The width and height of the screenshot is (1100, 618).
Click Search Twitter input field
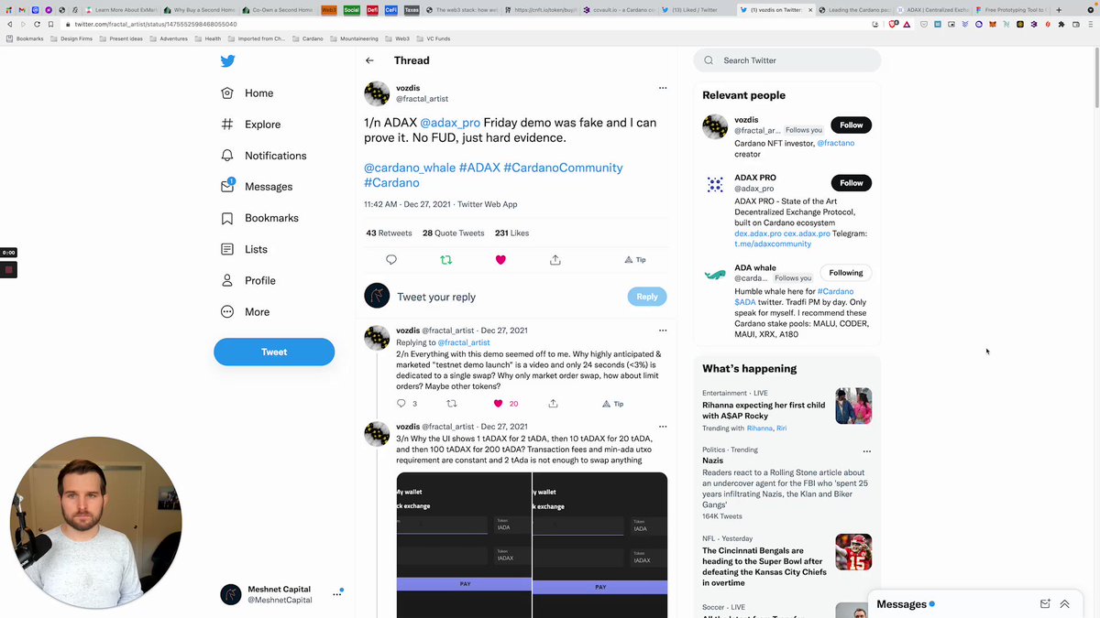(786, 60)
